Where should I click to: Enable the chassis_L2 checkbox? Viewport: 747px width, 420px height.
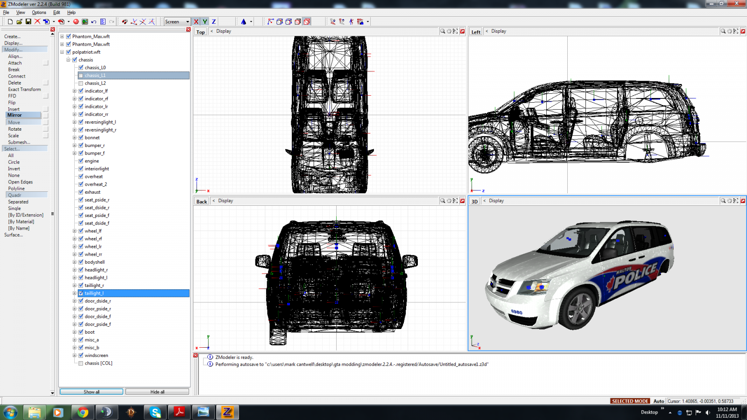click(x=81, y=83)
